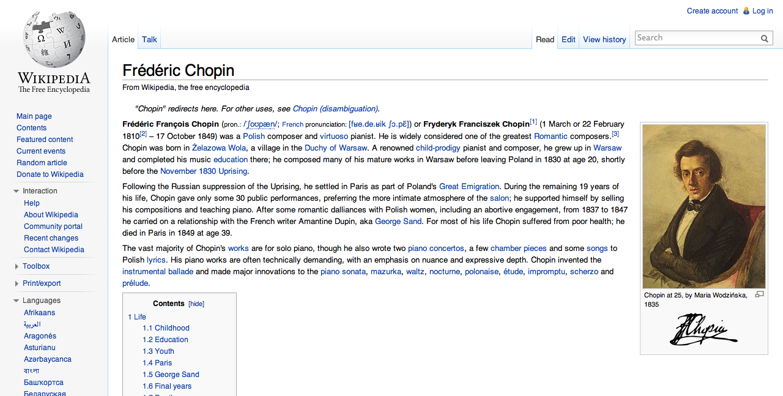The height and width of the screenshot is (396, 783).
Task: Switch to the Article tab
Action: tap(123, 39)
